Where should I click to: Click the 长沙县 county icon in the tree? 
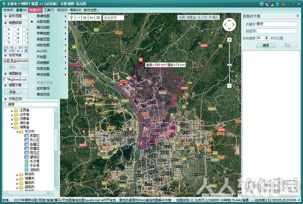26,161
